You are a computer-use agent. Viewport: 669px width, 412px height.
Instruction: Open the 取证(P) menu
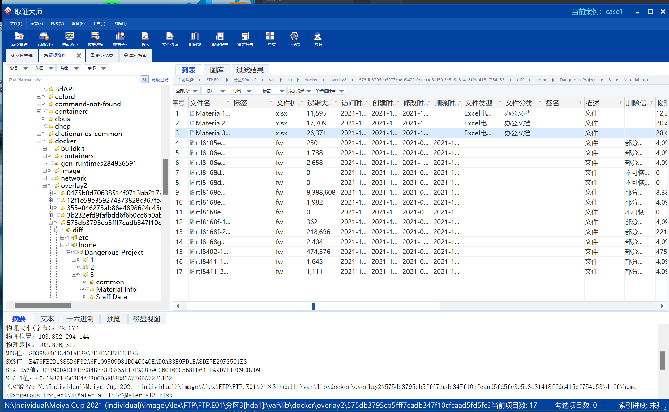pos(78,23)
